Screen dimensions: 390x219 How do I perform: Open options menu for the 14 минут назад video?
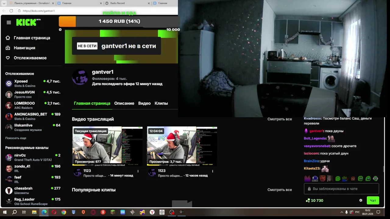tap(138, 171)
